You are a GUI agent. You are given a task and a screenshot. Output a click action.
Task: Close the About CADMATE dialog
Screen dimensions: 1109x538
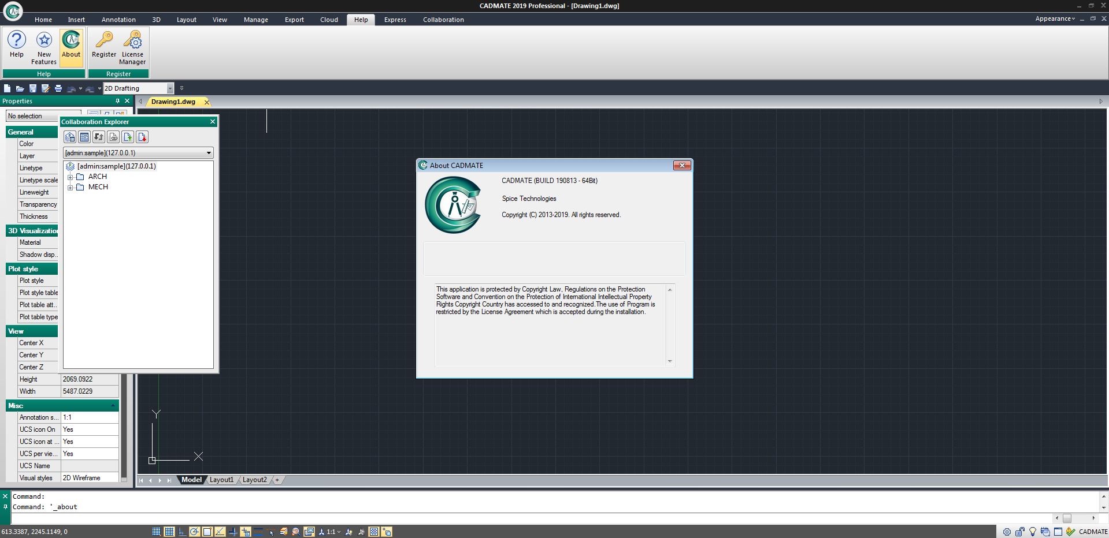pyautogui.click(x=682, y=166)
